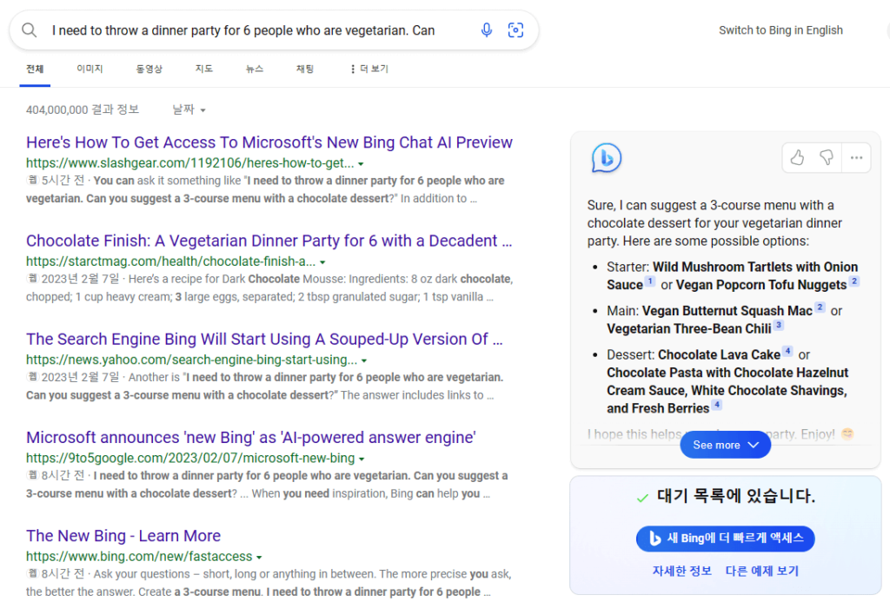Open three-dot options on answer card
890x608 pixels.
[x=856, y=157]
